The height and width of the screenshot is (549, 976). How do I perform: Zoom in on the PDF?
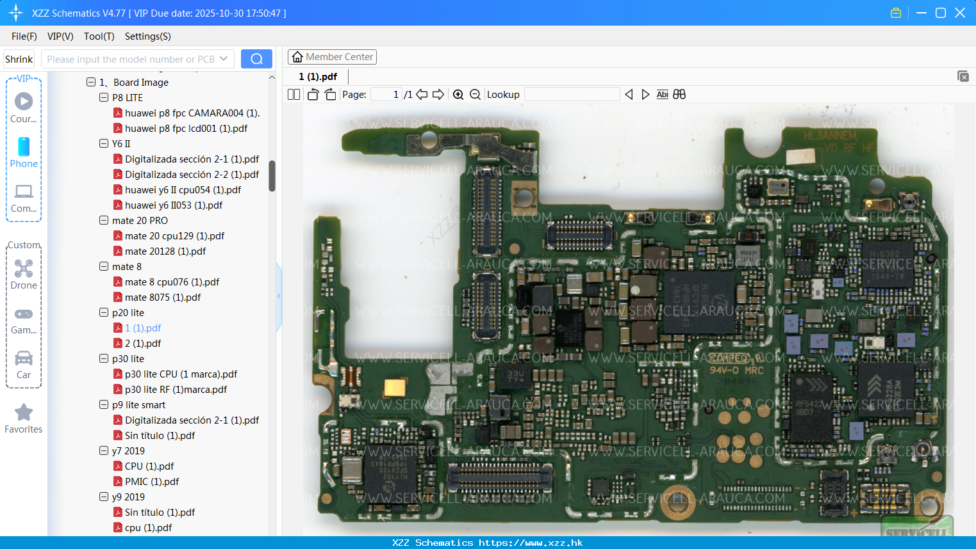(x=458, y=95)
